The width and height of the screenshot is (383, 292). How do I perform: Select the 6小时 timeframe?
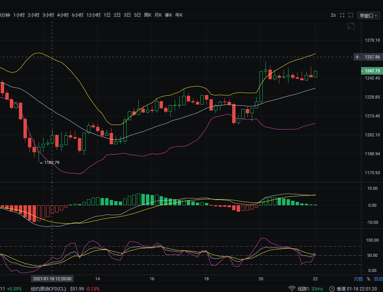78,15
